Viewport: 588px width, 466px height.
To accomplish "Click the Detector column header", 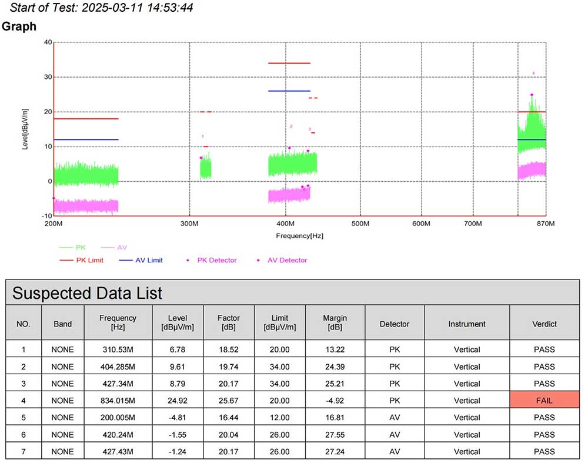I will click(394, 324).
